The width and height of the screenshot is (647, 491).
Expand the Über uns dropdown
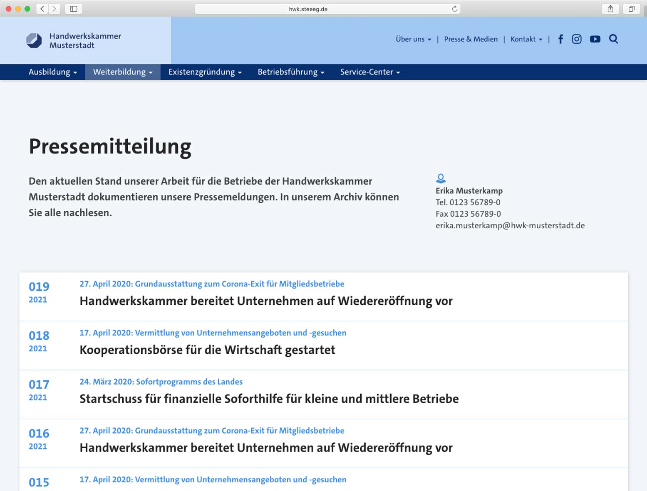(x=413, y=39)
